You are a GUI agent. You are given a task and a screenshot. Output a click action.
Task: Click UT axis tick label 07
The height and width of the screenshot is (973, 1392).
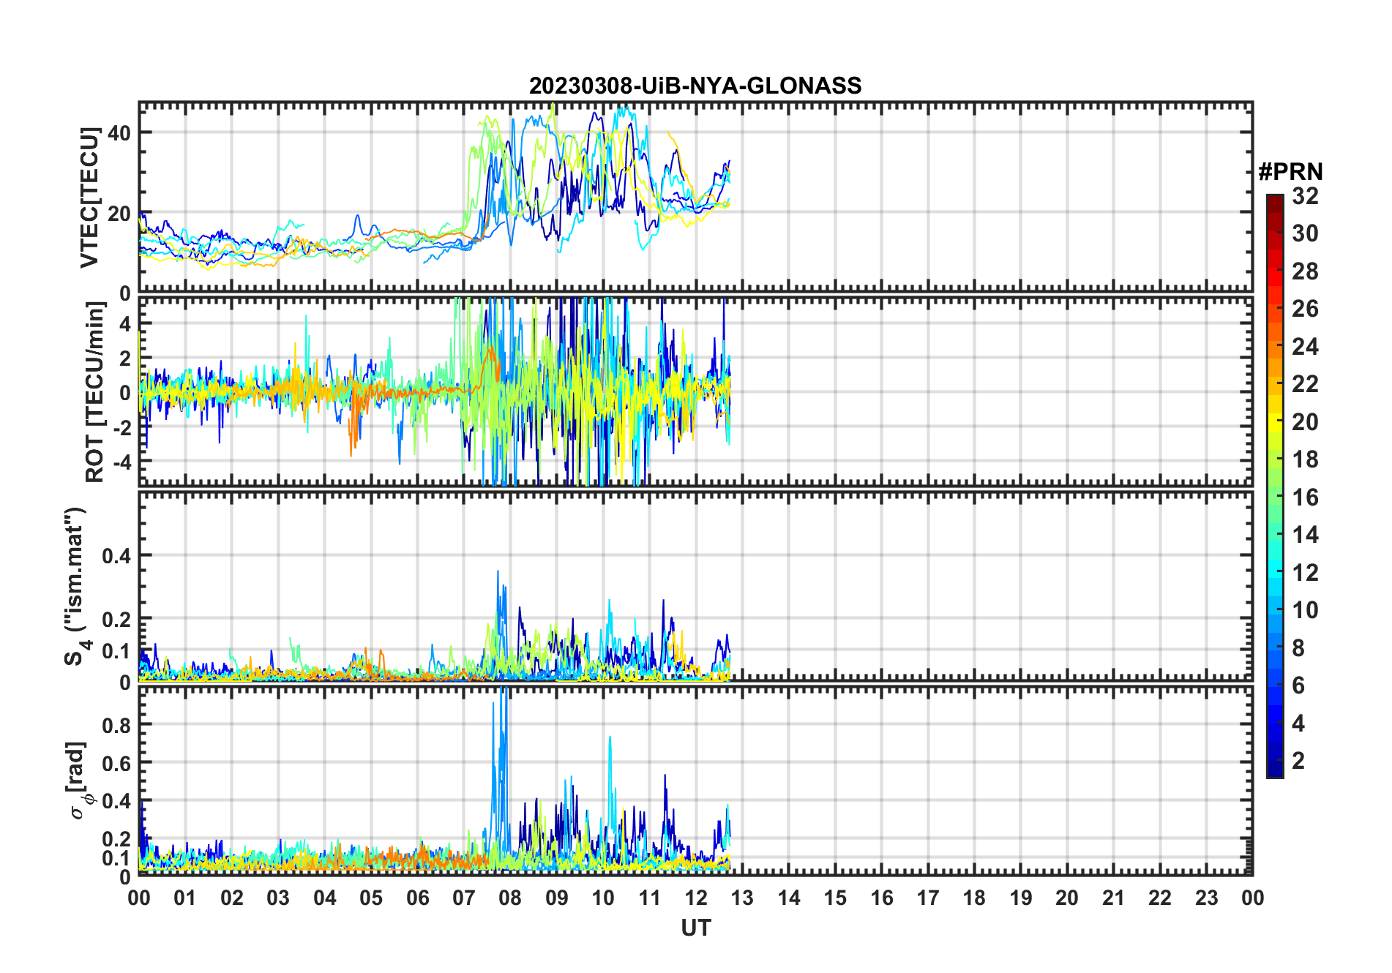point(464,898)
